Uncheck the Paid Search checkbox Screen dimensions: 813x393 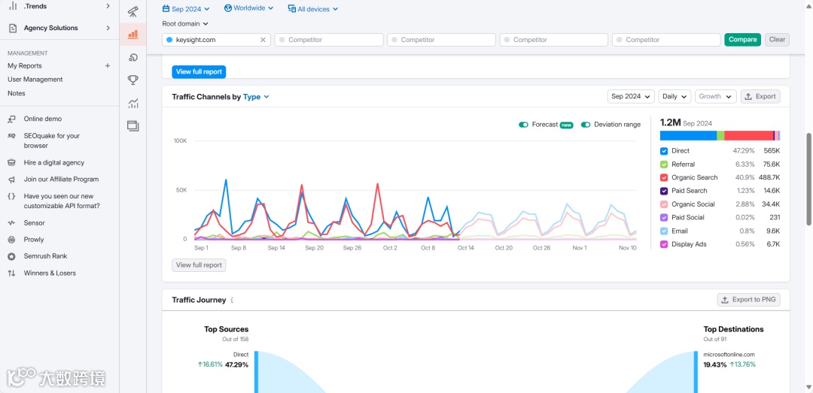[664, 191]
